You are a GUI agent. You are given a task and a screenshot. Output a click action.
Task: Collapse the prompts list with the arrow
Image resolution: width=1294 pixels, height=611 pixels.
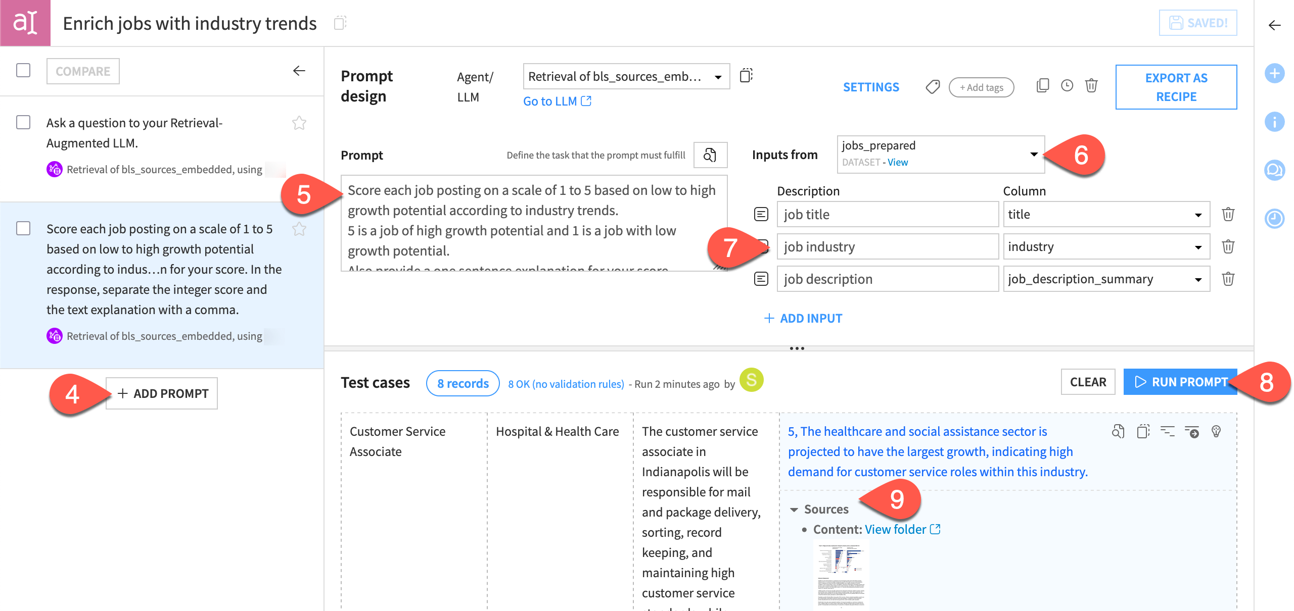click(x=299, y=71)
